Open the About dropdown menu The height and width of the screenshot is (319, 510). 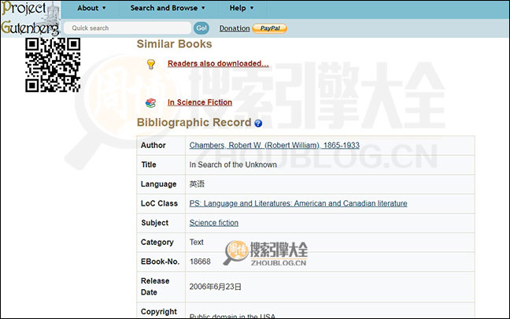(x=91, y=8)
